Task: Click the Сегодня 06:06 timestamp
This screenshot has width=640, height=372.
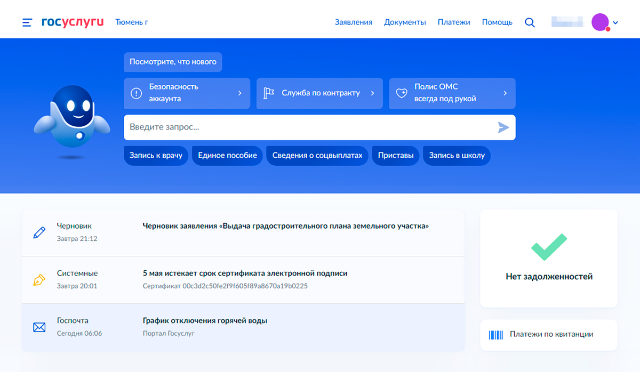Action: click(79, 334)
